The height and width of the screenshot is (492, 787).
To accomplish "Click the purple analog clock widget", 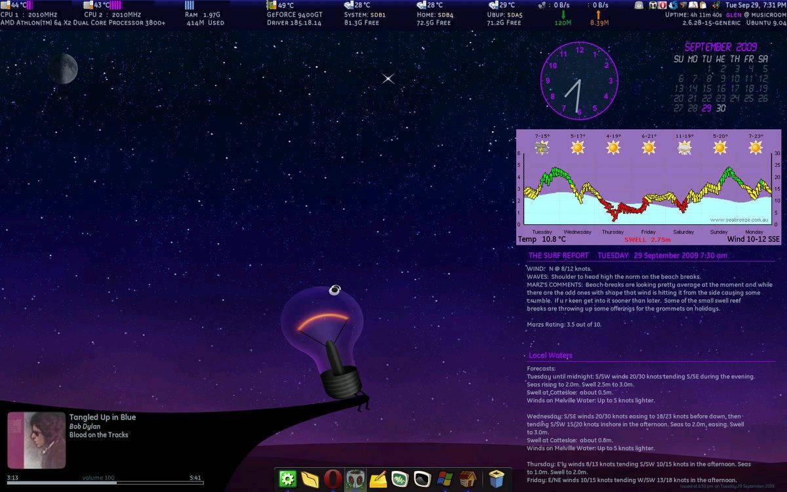I will 579,81.
